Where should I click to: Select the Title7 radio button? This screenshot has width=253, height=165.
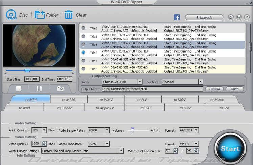[83, 61]
